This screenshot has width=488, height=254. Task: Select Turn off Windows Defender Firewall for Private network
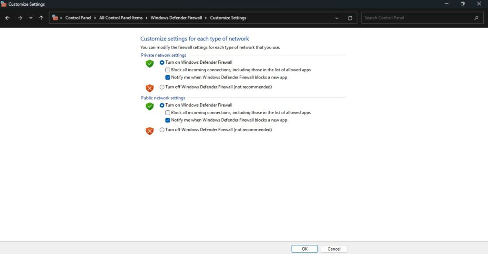[x=162, y=87]
